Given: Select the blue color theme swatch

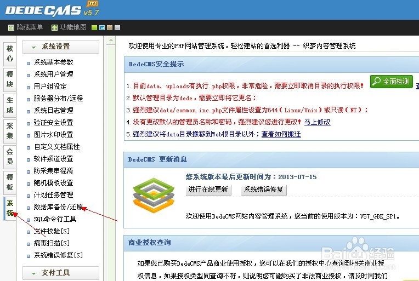Looking at the screenshot, I should click(102, 27).
